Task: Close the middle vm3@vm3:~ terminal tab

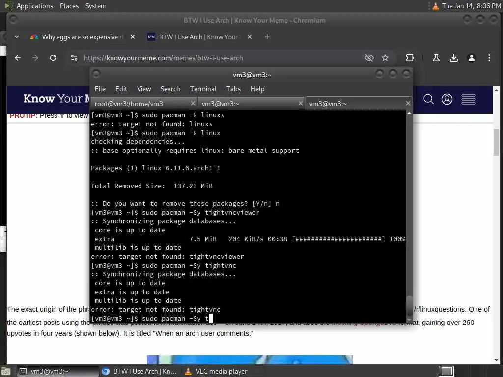Action: [300, 103]
